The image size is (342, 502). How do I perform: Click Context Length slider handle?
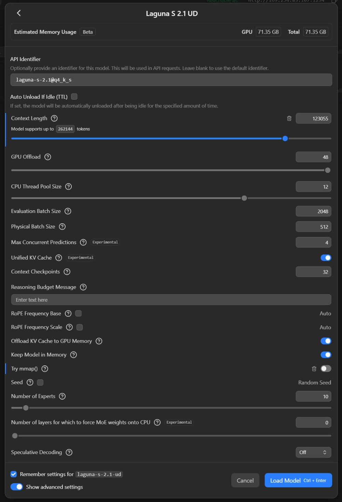pyautogui.click(x=285, y=139)
